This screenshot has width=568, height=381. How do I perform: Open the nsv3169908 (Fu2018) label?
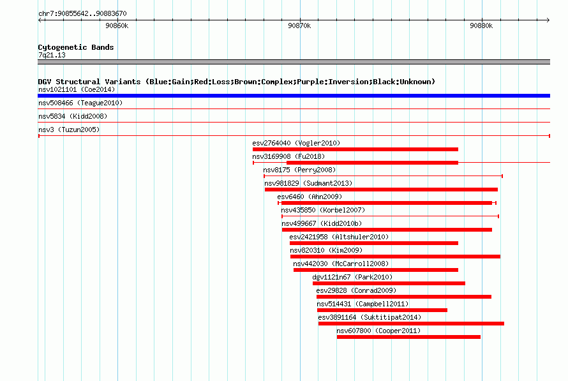coord(288,156)
